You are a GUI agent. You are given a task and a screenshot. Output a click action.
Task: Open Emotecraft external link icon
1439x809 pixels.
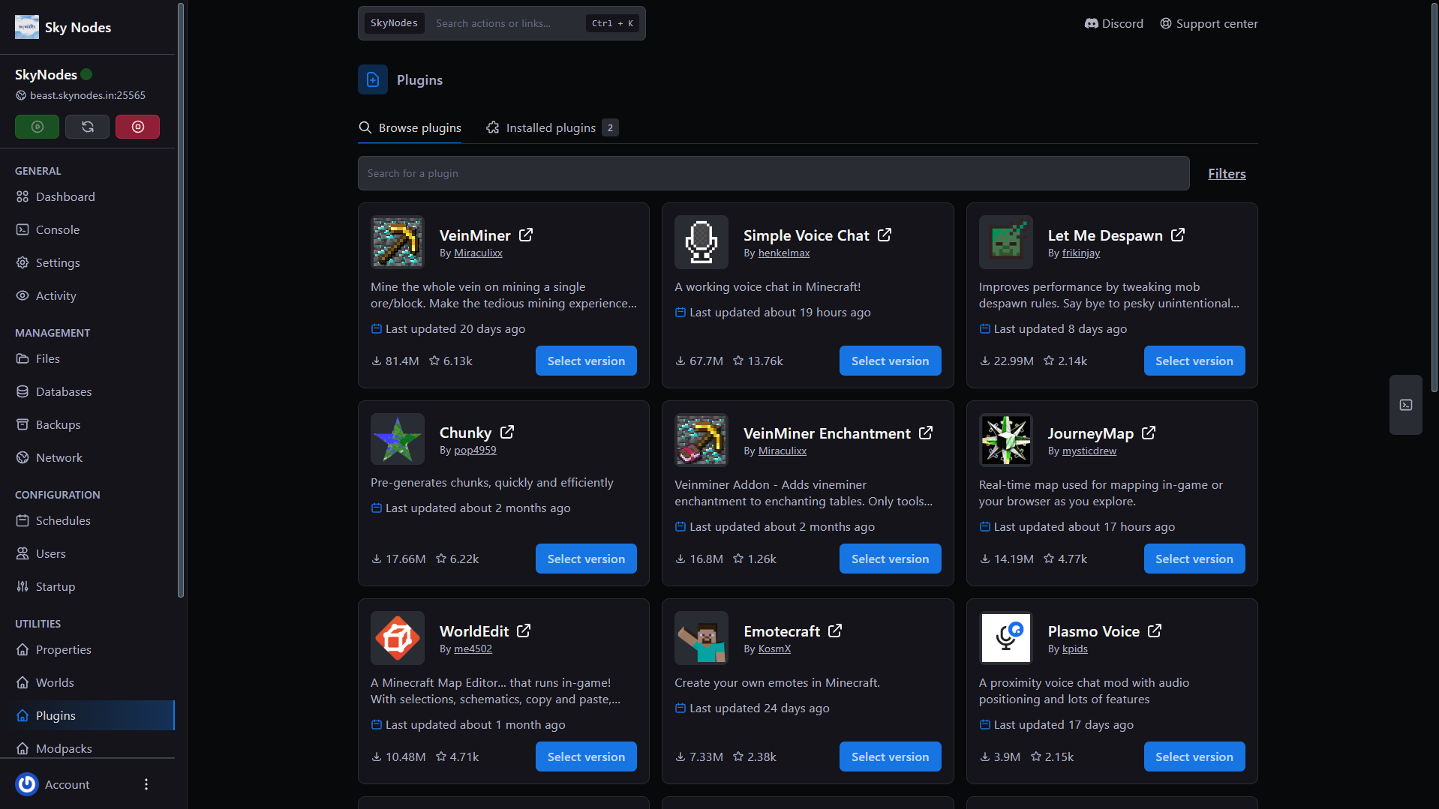coord(835,631)
